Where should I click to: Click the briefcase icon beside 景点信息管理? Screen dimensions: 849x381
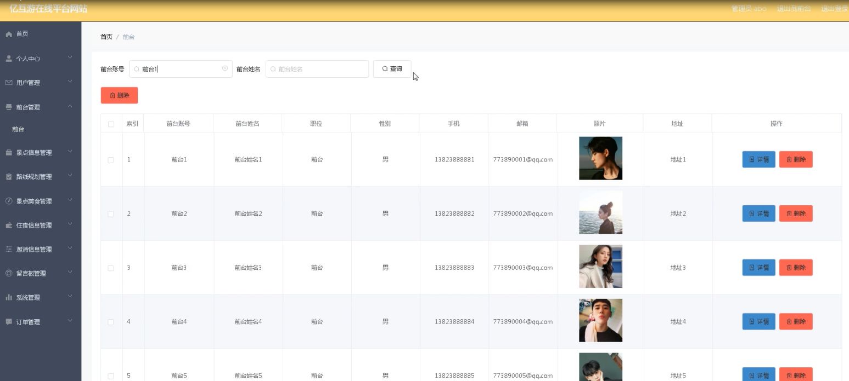point(9,153)
